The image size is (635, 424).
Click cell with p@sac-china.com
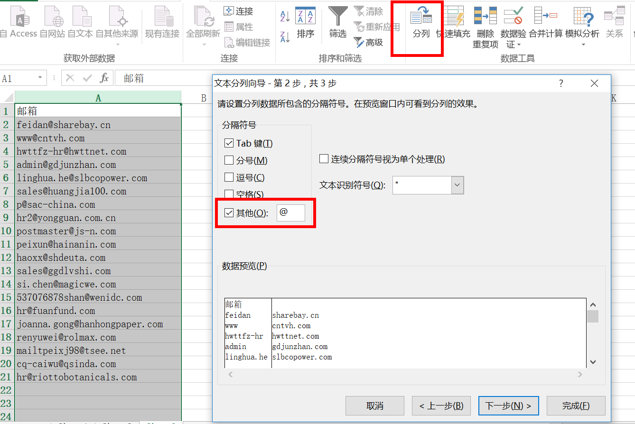98,204
